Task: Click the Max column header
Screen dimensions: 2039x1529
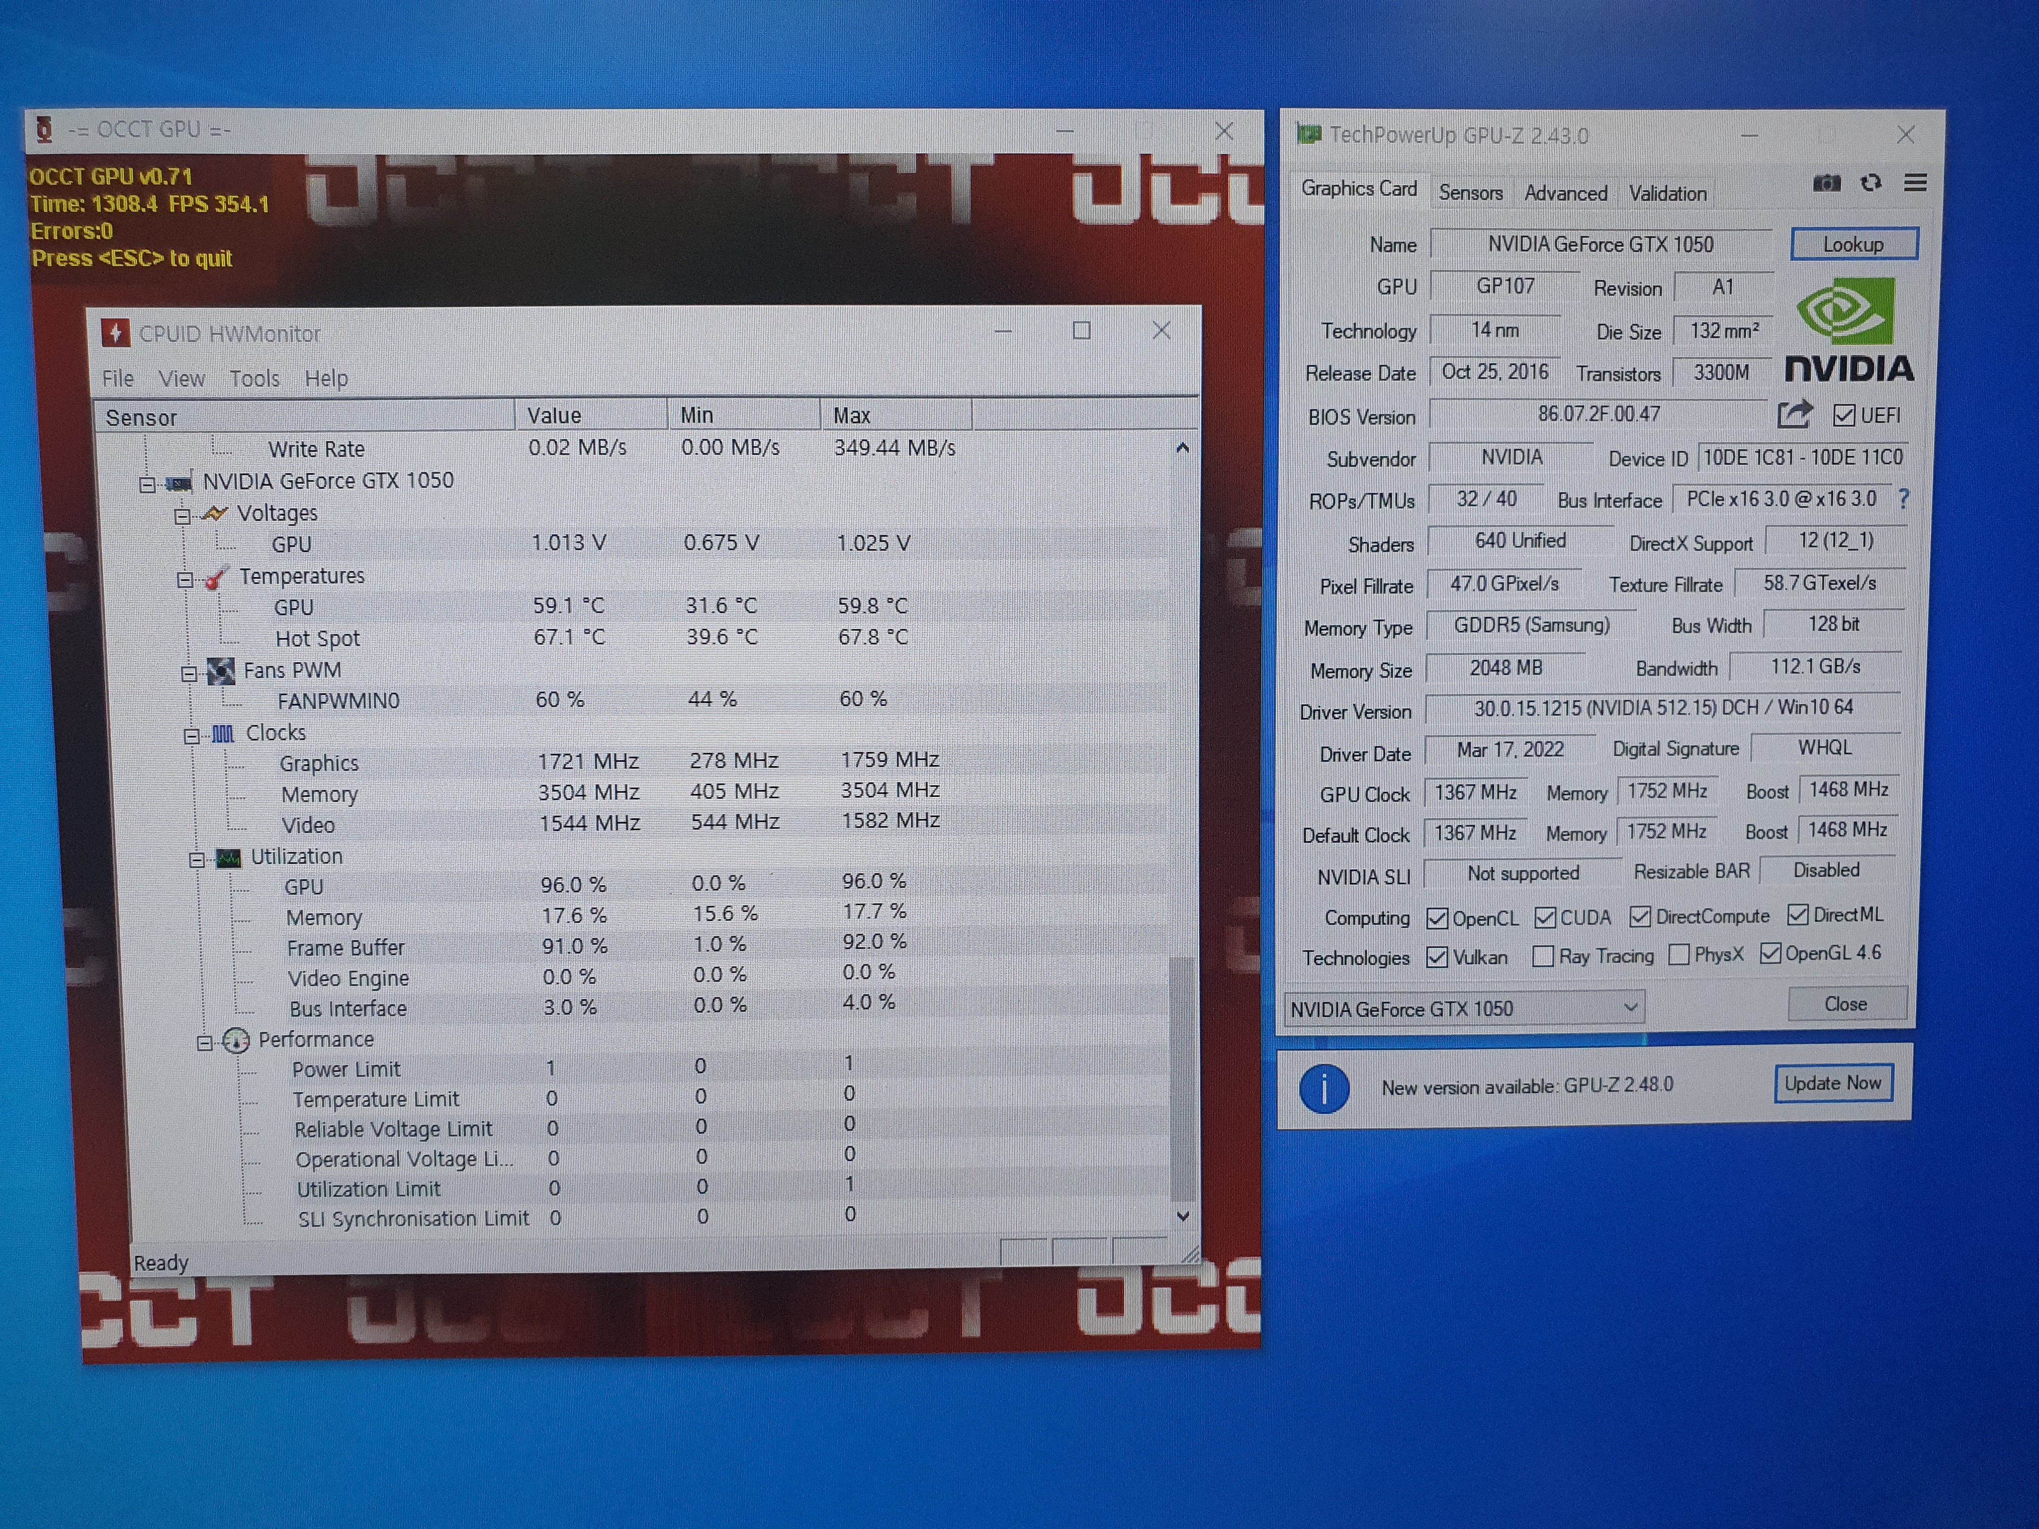Action: tap(896, 415)
